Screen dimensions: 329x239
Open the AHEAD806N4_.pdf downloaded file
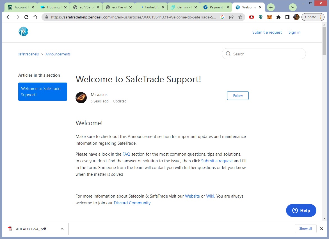coord(31,229)
